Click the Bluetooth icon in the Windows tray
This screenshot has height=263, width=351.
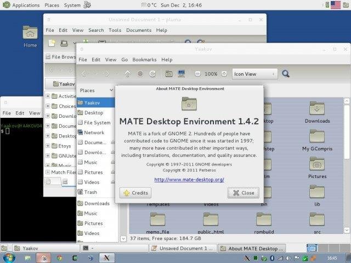coord(272,258)
